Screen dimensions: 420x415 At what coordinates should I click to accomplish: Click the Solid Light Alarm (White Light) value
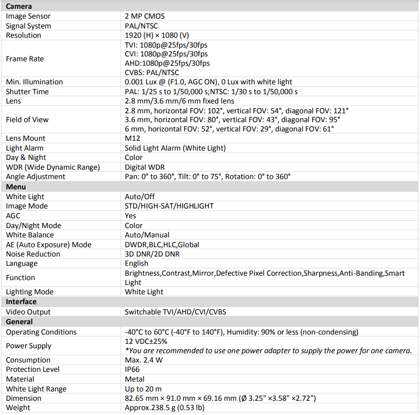(x=175, y=148)
